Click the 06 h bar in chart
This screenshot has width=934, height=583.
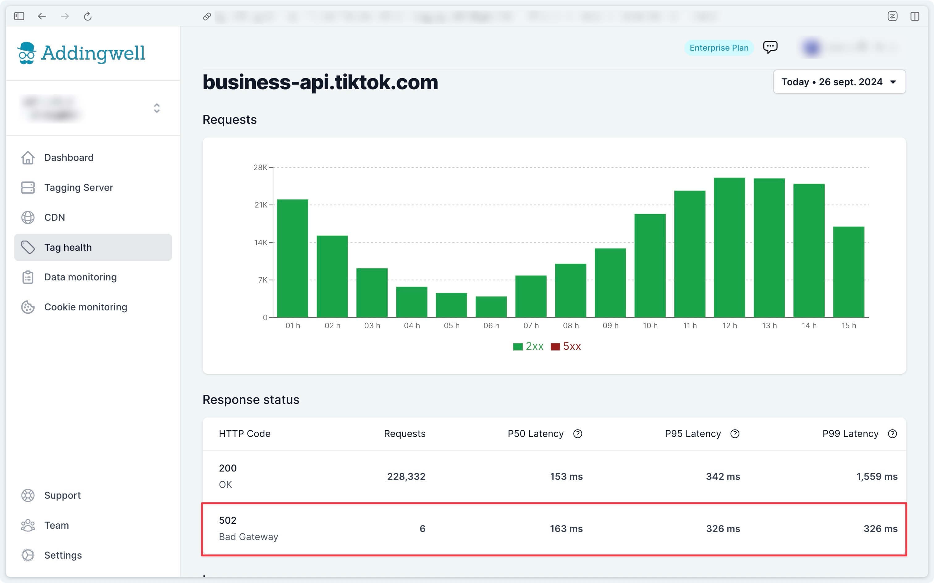pyautogui.click(x=491, y=307)
